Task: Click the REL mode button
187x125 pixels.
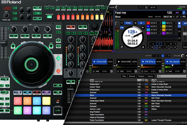Action: pos(184,17)
